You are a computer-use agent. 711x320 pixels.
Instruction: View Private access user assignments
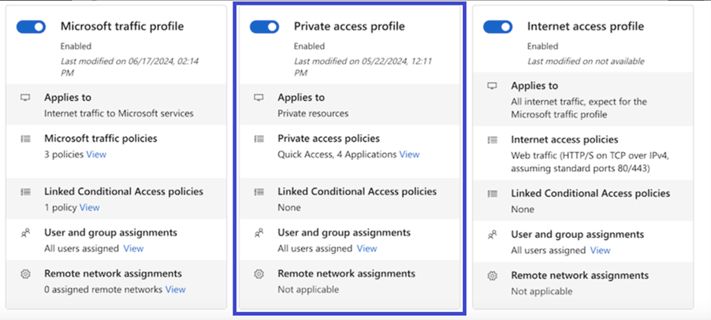point(367,248)
